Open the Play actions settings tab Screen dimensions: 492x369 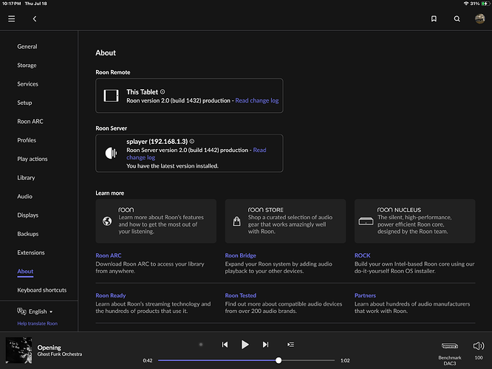tap(33, 159)
